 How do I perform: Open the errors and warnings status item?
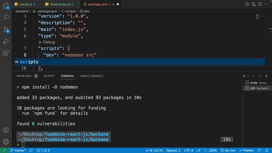click(x=43, y=150)
